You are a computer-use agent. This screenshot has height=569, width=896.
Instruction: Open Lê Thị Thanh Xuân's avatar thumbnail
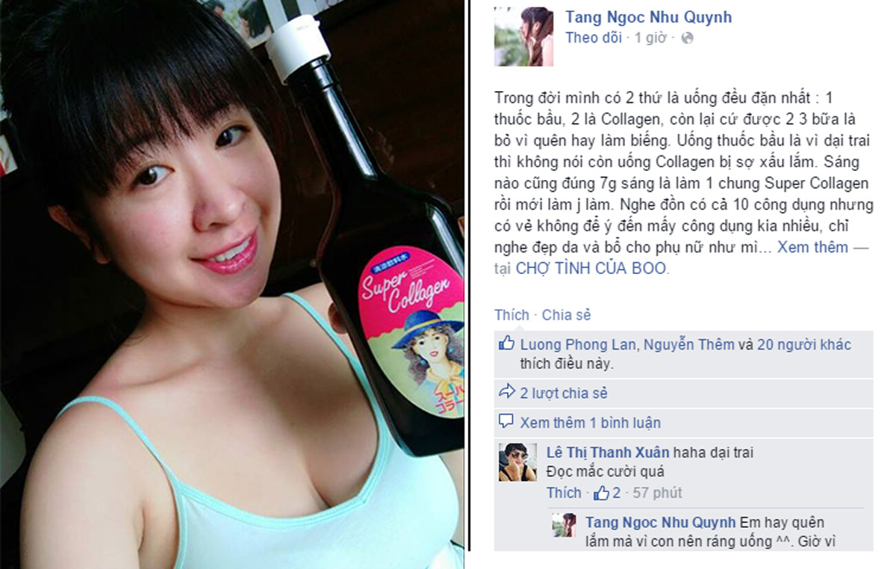[517, 462]
